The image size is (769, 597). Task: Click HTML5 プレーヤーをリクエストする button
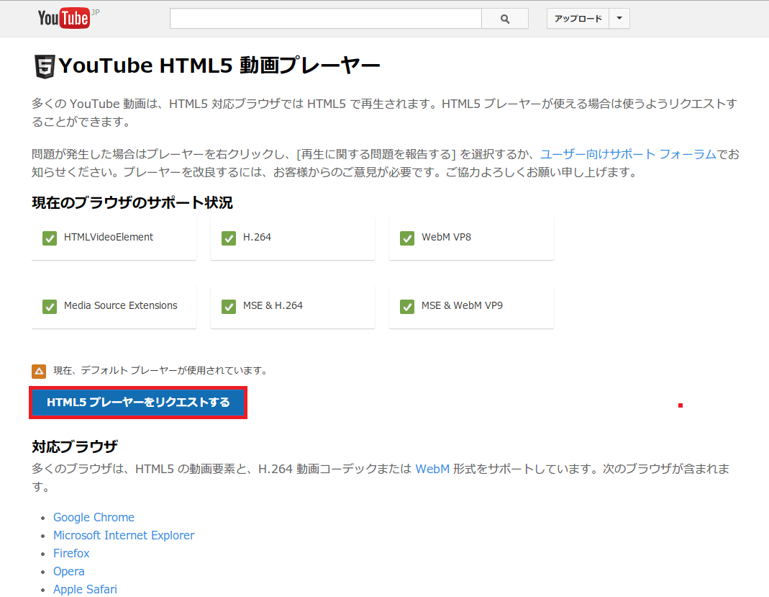pyautogui.click(x=138, y=403)
